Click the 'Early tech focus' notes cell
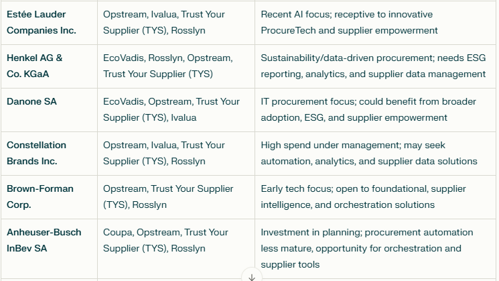The width and height of the screenshot is (499, 281). (363, 196)
